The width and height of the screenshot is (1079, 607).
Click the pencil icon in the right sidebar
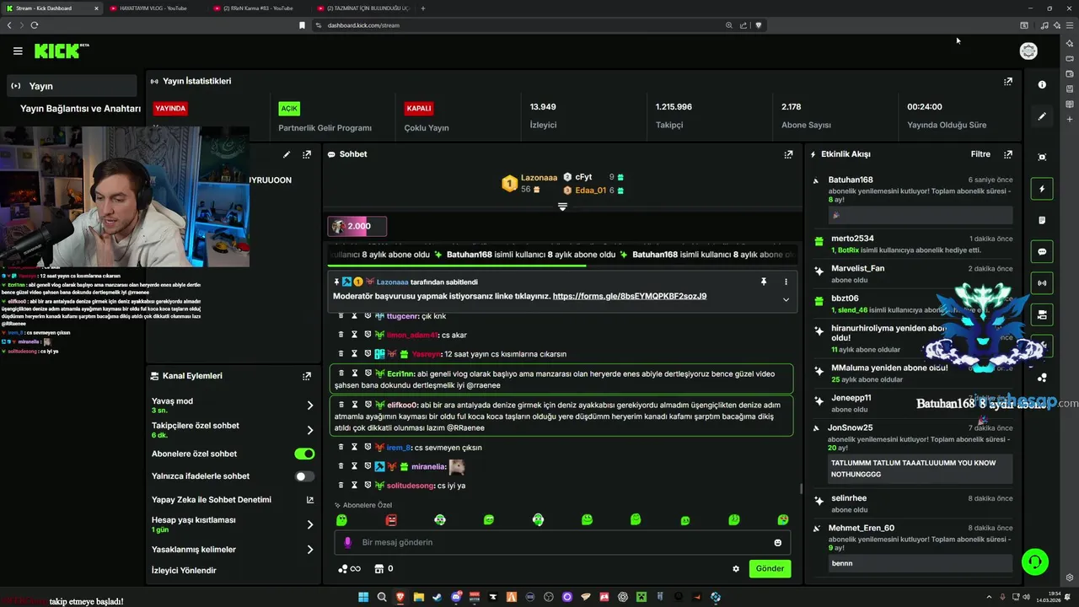[x=1042, y=116]
